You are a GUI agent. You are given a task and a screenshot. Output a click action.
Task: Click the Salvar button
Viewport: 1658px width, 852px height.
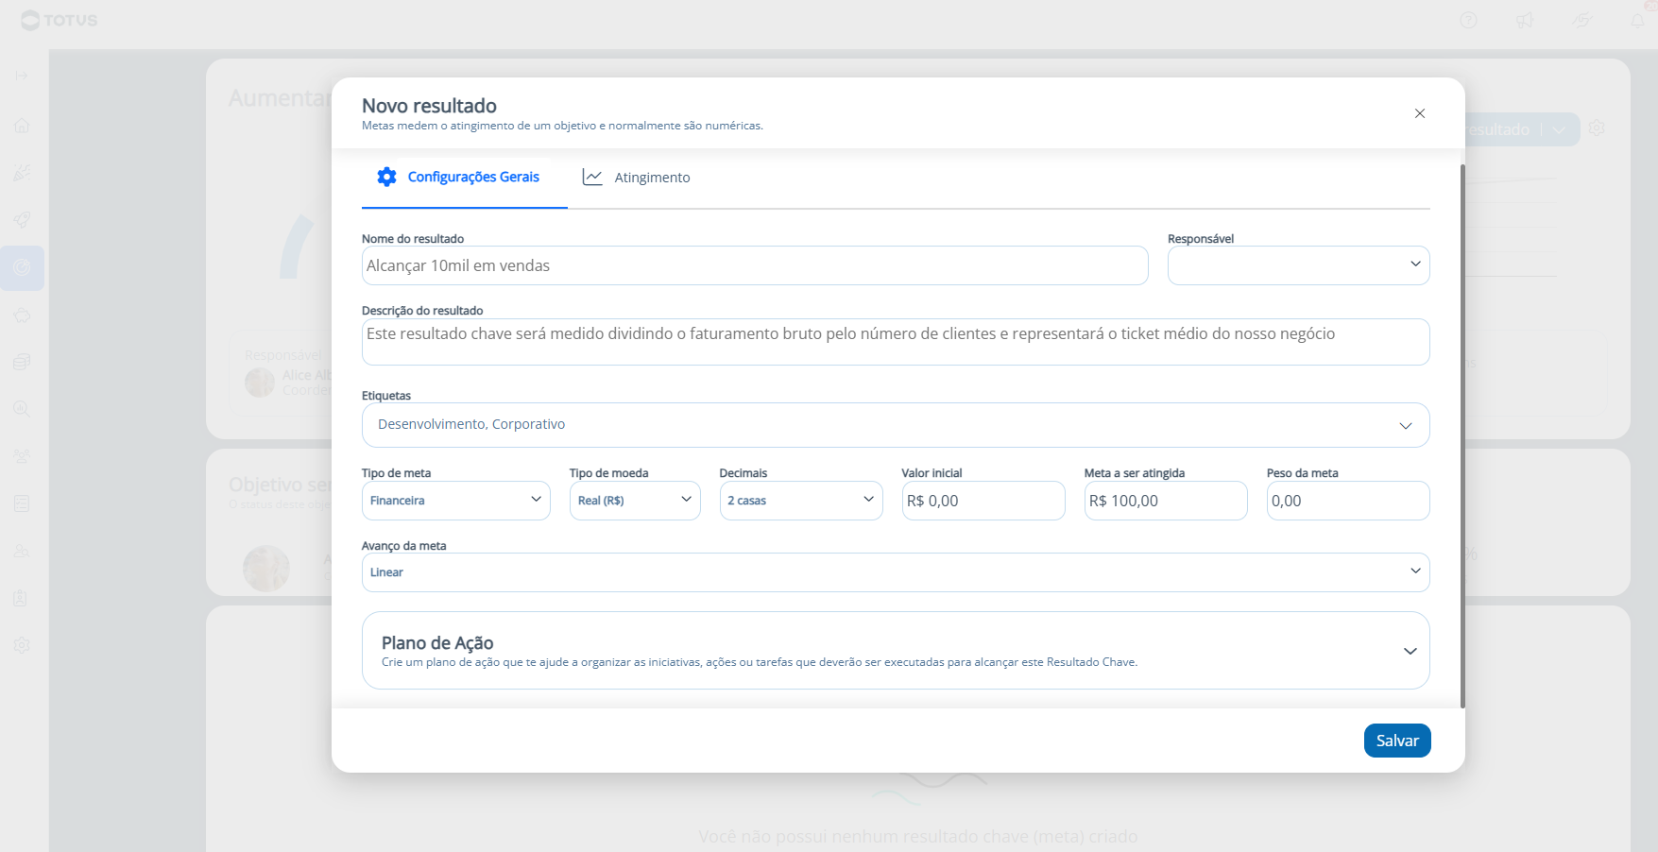1396,741
